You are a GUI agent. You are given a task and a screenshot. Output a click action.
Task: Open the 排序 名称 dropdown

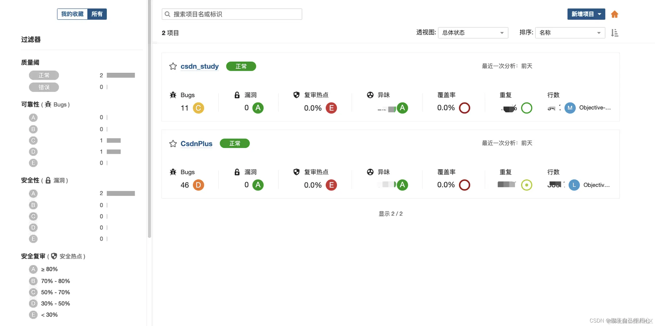point(570,33)
